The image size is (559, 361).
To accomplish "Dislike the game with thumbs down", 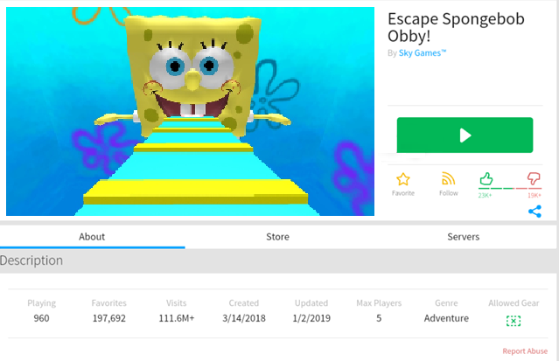I will pyautogui.click(x=534, y=178).
